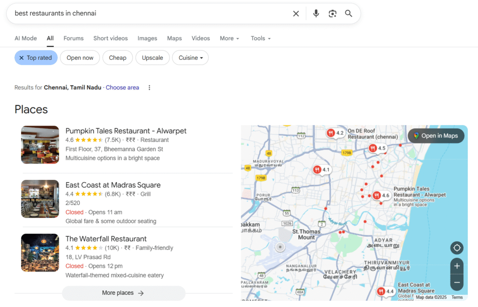The height and width of the screenshot is (307, 478).
Task: Open the Pumpkin Tales Restaurant thumbnail photo
Action: [x=40, y=144]
